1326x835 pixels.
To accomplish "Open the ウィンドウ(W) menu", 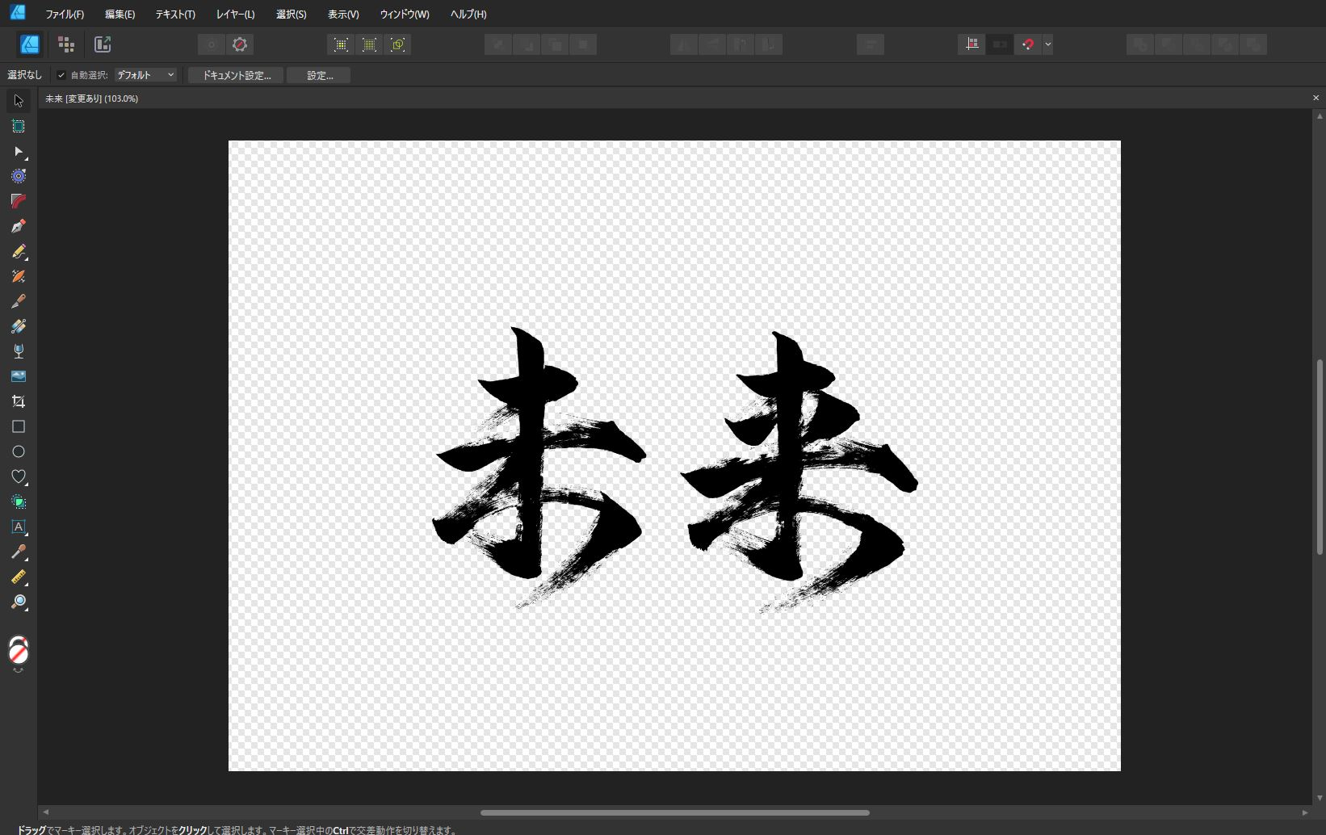I will tap(405, 14).
